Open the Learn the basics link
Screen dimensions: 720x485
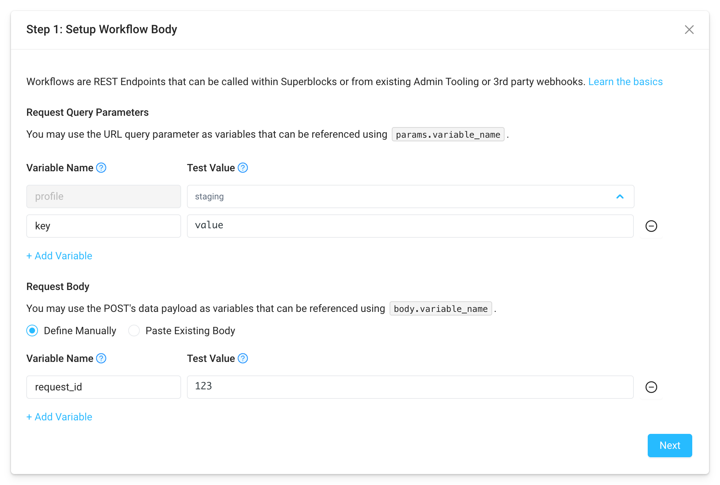625,81
